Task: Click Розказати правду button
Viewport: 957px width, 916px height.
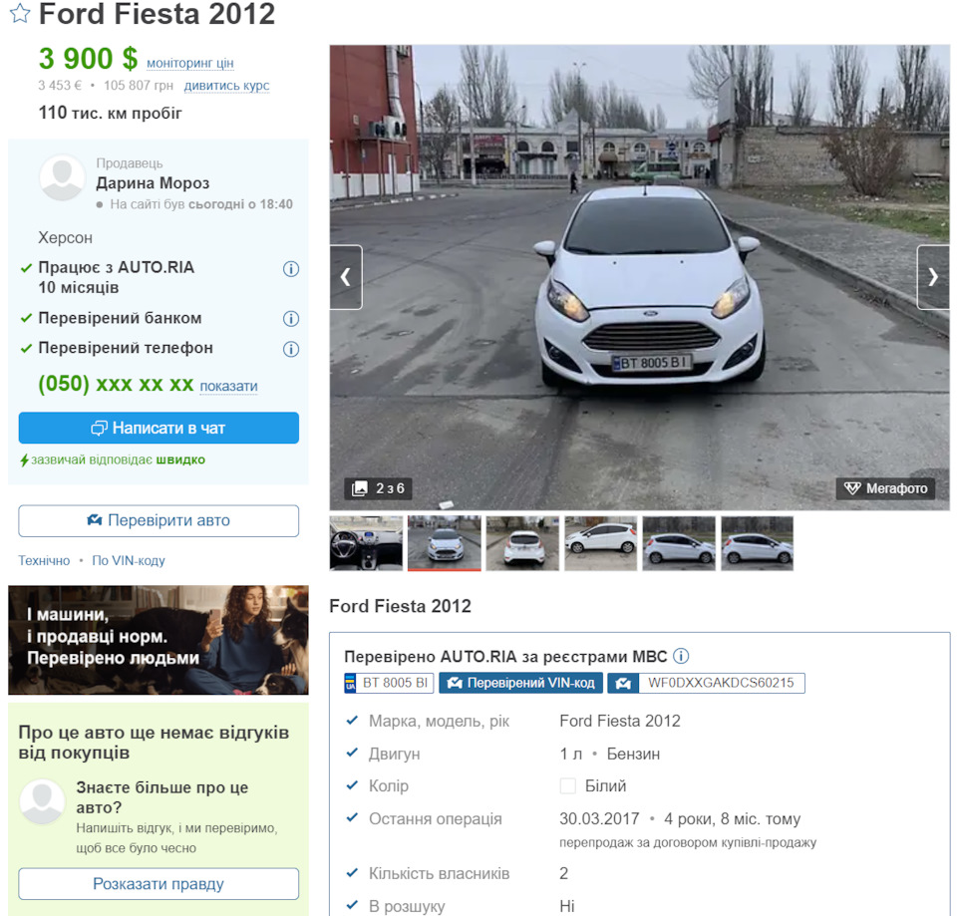Action: pos(159,884)
